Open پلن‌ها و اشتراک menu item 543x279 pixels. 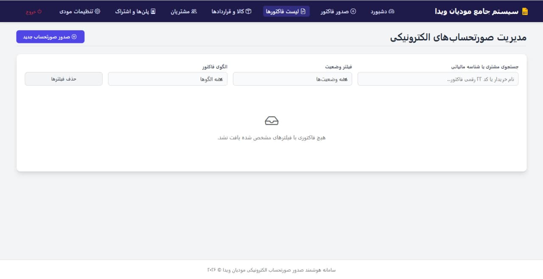[135, 11]
